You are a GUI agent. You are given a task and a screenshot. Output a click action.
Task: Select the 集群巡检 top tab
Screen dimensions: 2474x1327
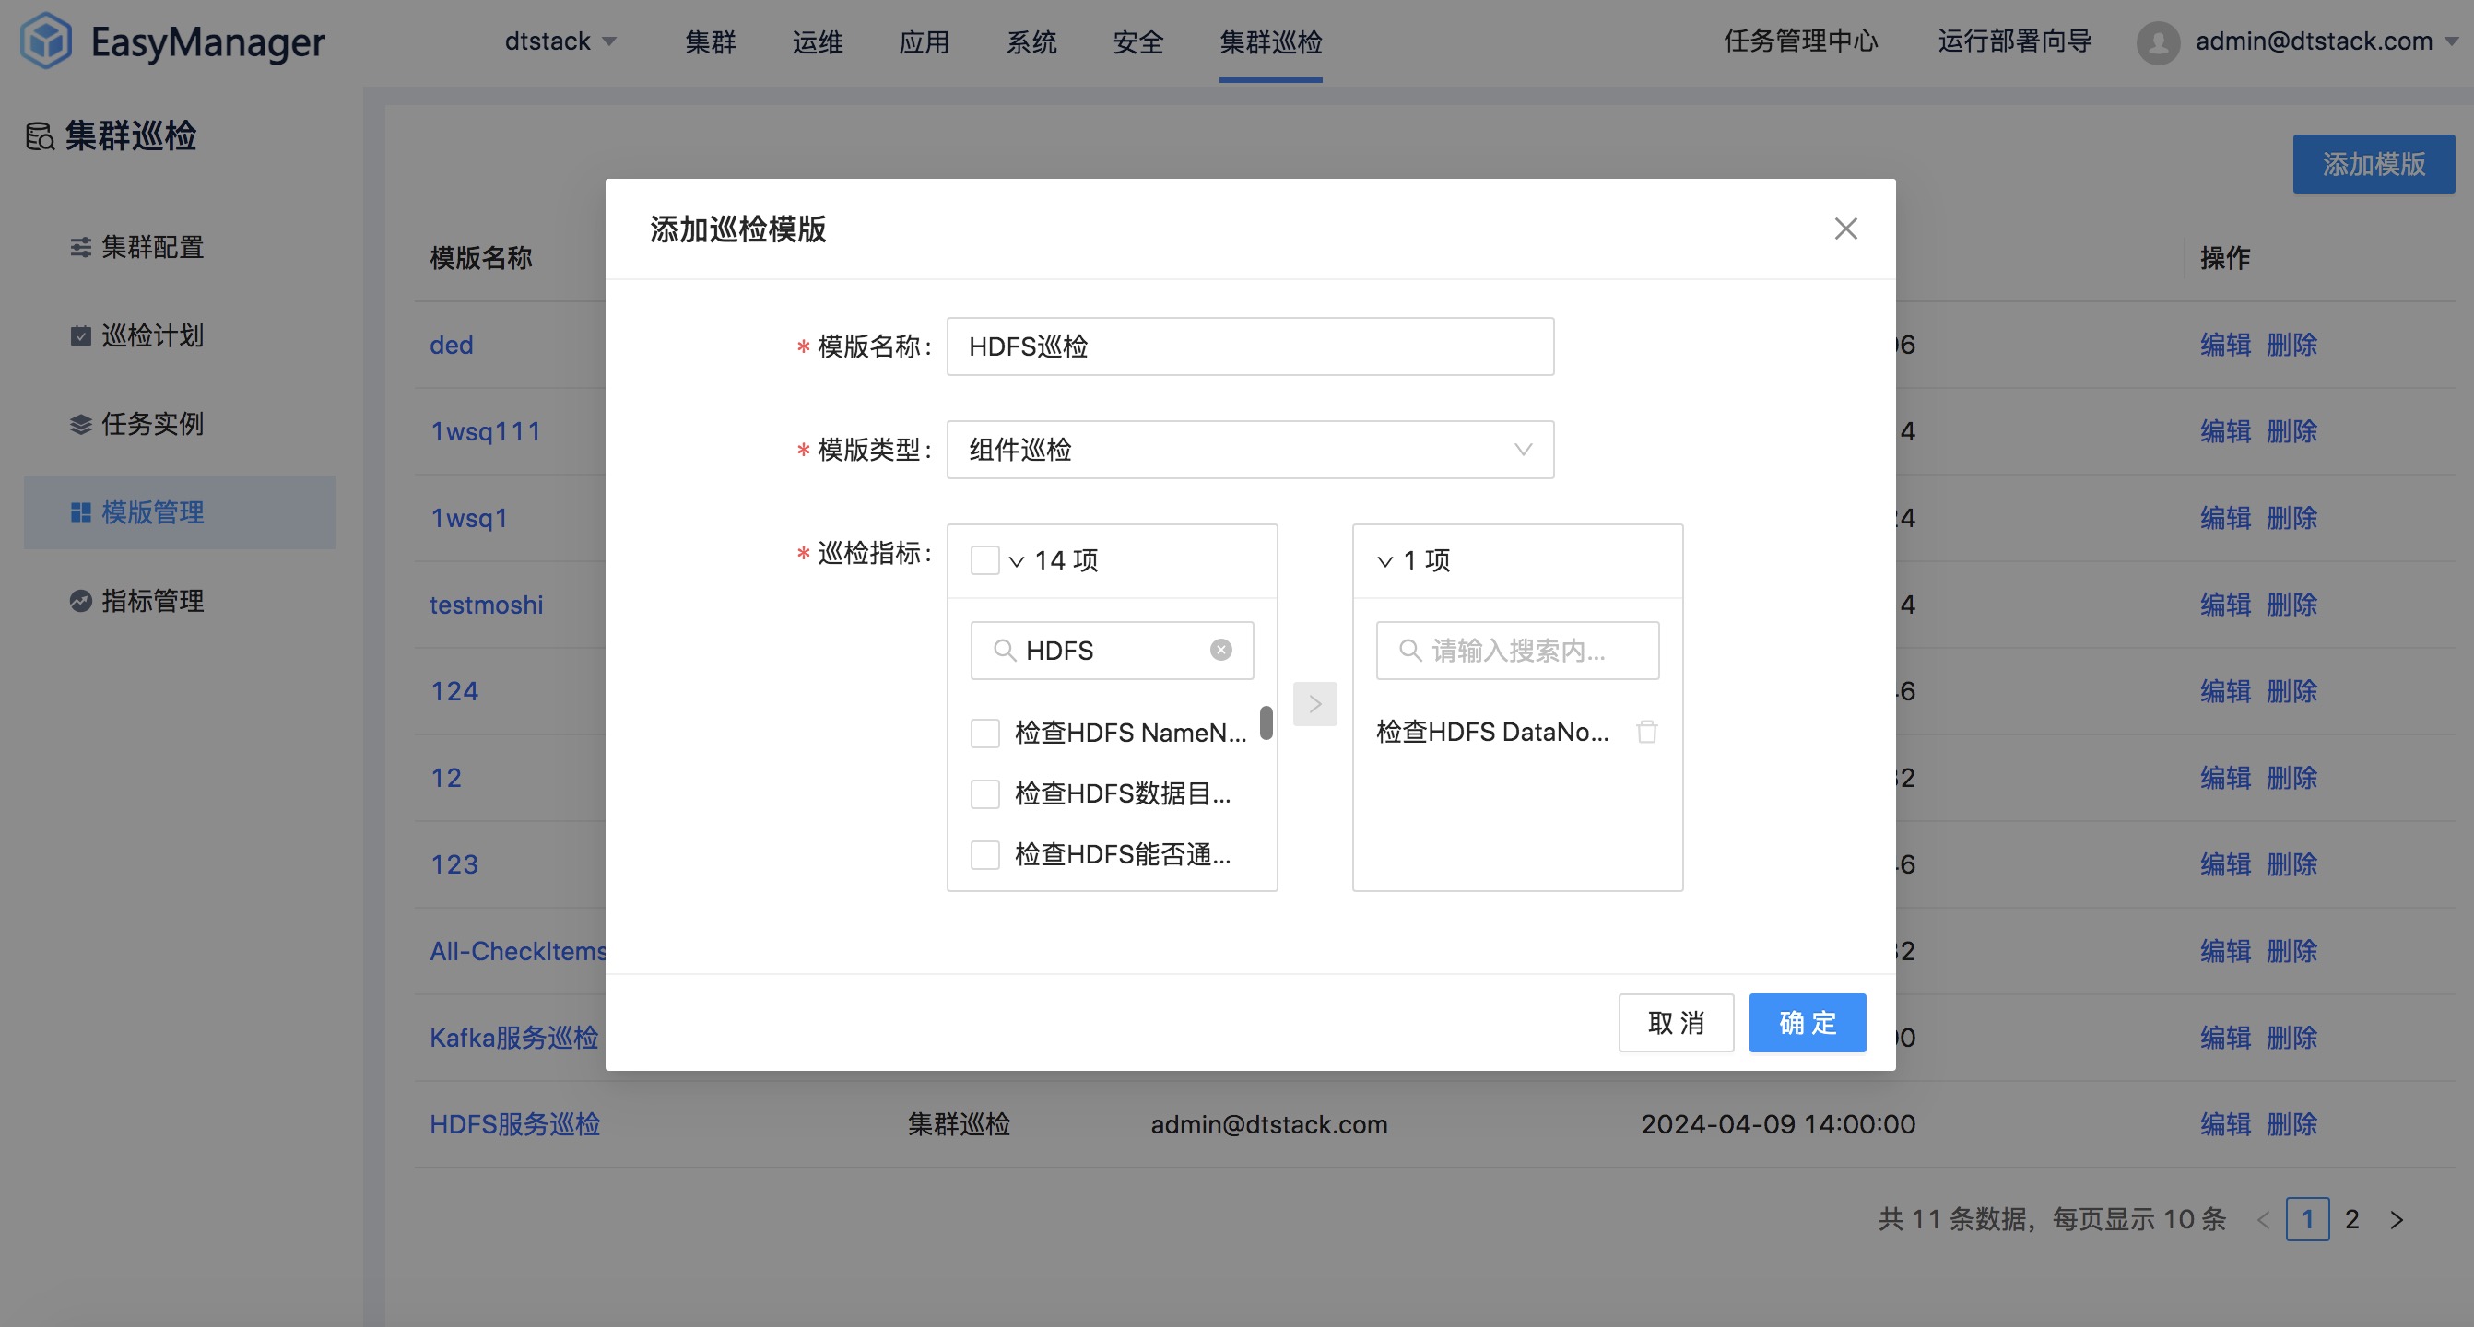click(x=1270, y=41)
